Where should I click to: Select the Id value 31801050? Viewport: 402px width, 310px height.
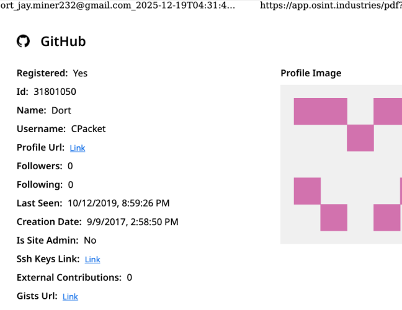tap(55, 92)
